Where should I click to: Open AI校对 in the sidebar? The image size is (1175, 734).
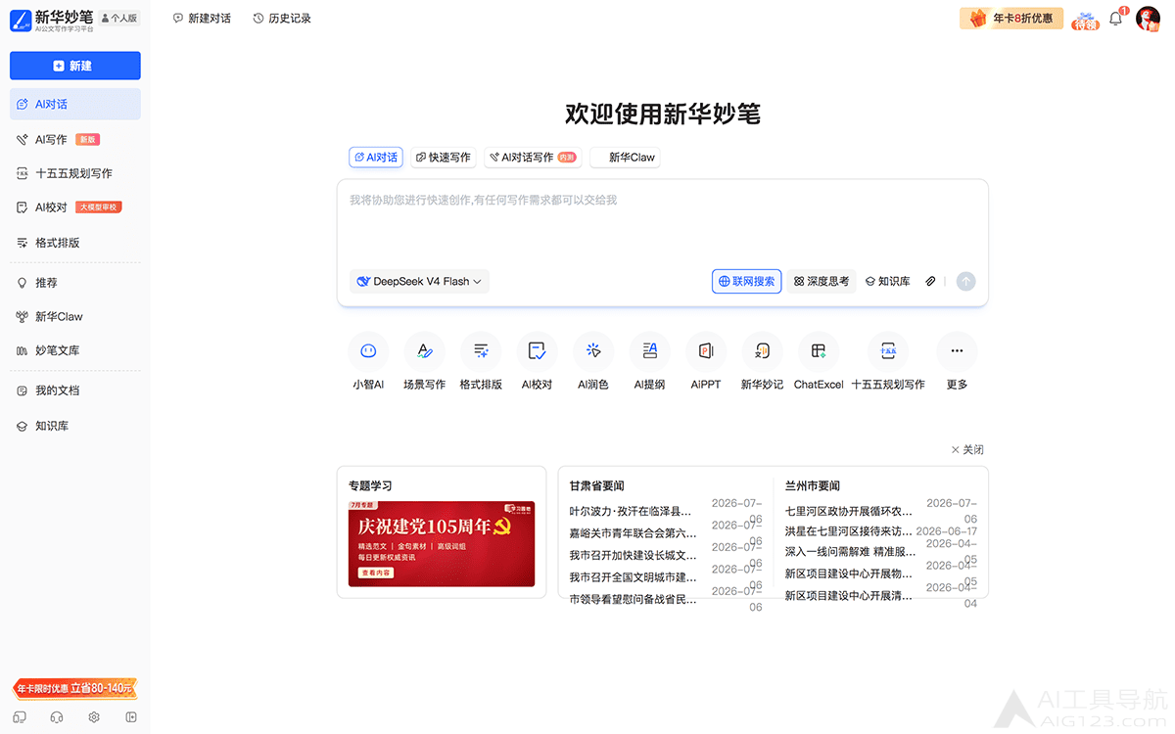pos(75,207)
